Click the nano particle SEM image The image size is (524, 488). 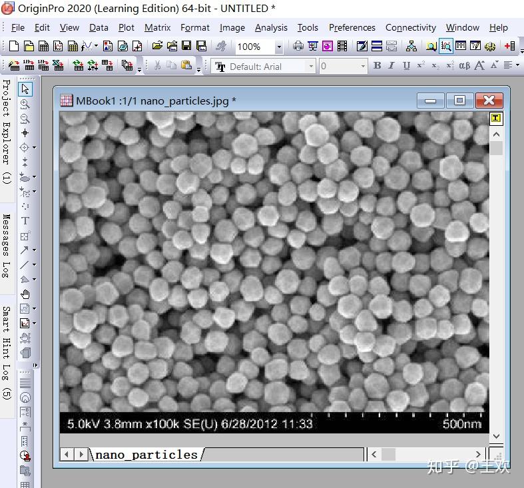[274, 272]
